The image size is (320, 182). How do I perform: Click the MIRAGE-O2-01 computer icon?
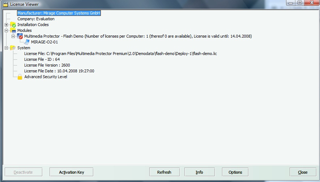pos(27,42)
